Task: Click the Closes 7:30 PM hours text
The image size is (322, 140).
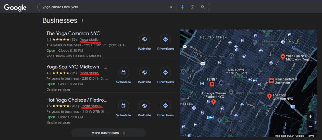Action: coord(71,117)
